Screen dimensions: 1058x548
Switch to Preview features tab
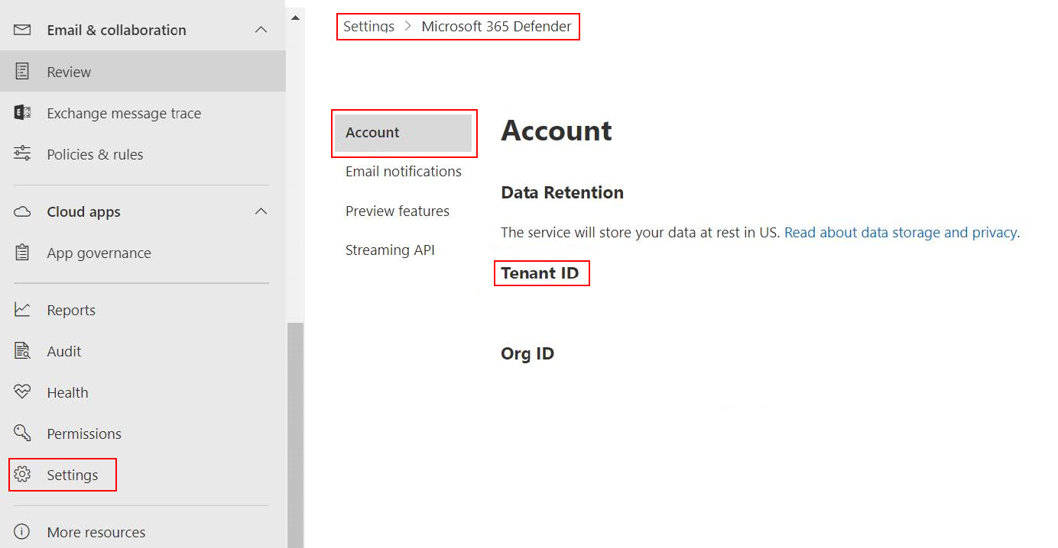397,211
